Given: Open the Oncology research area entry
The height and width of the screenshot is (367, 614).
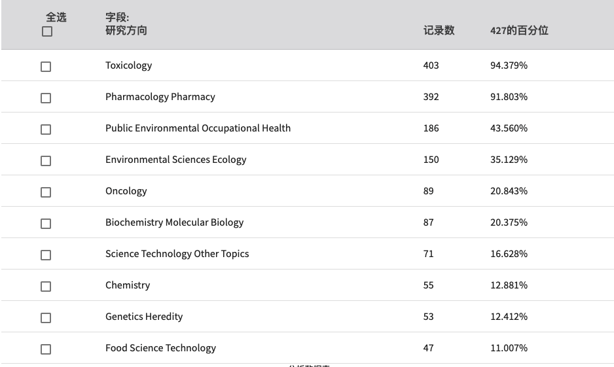Looking at the screenshot, I should [126, 191].
